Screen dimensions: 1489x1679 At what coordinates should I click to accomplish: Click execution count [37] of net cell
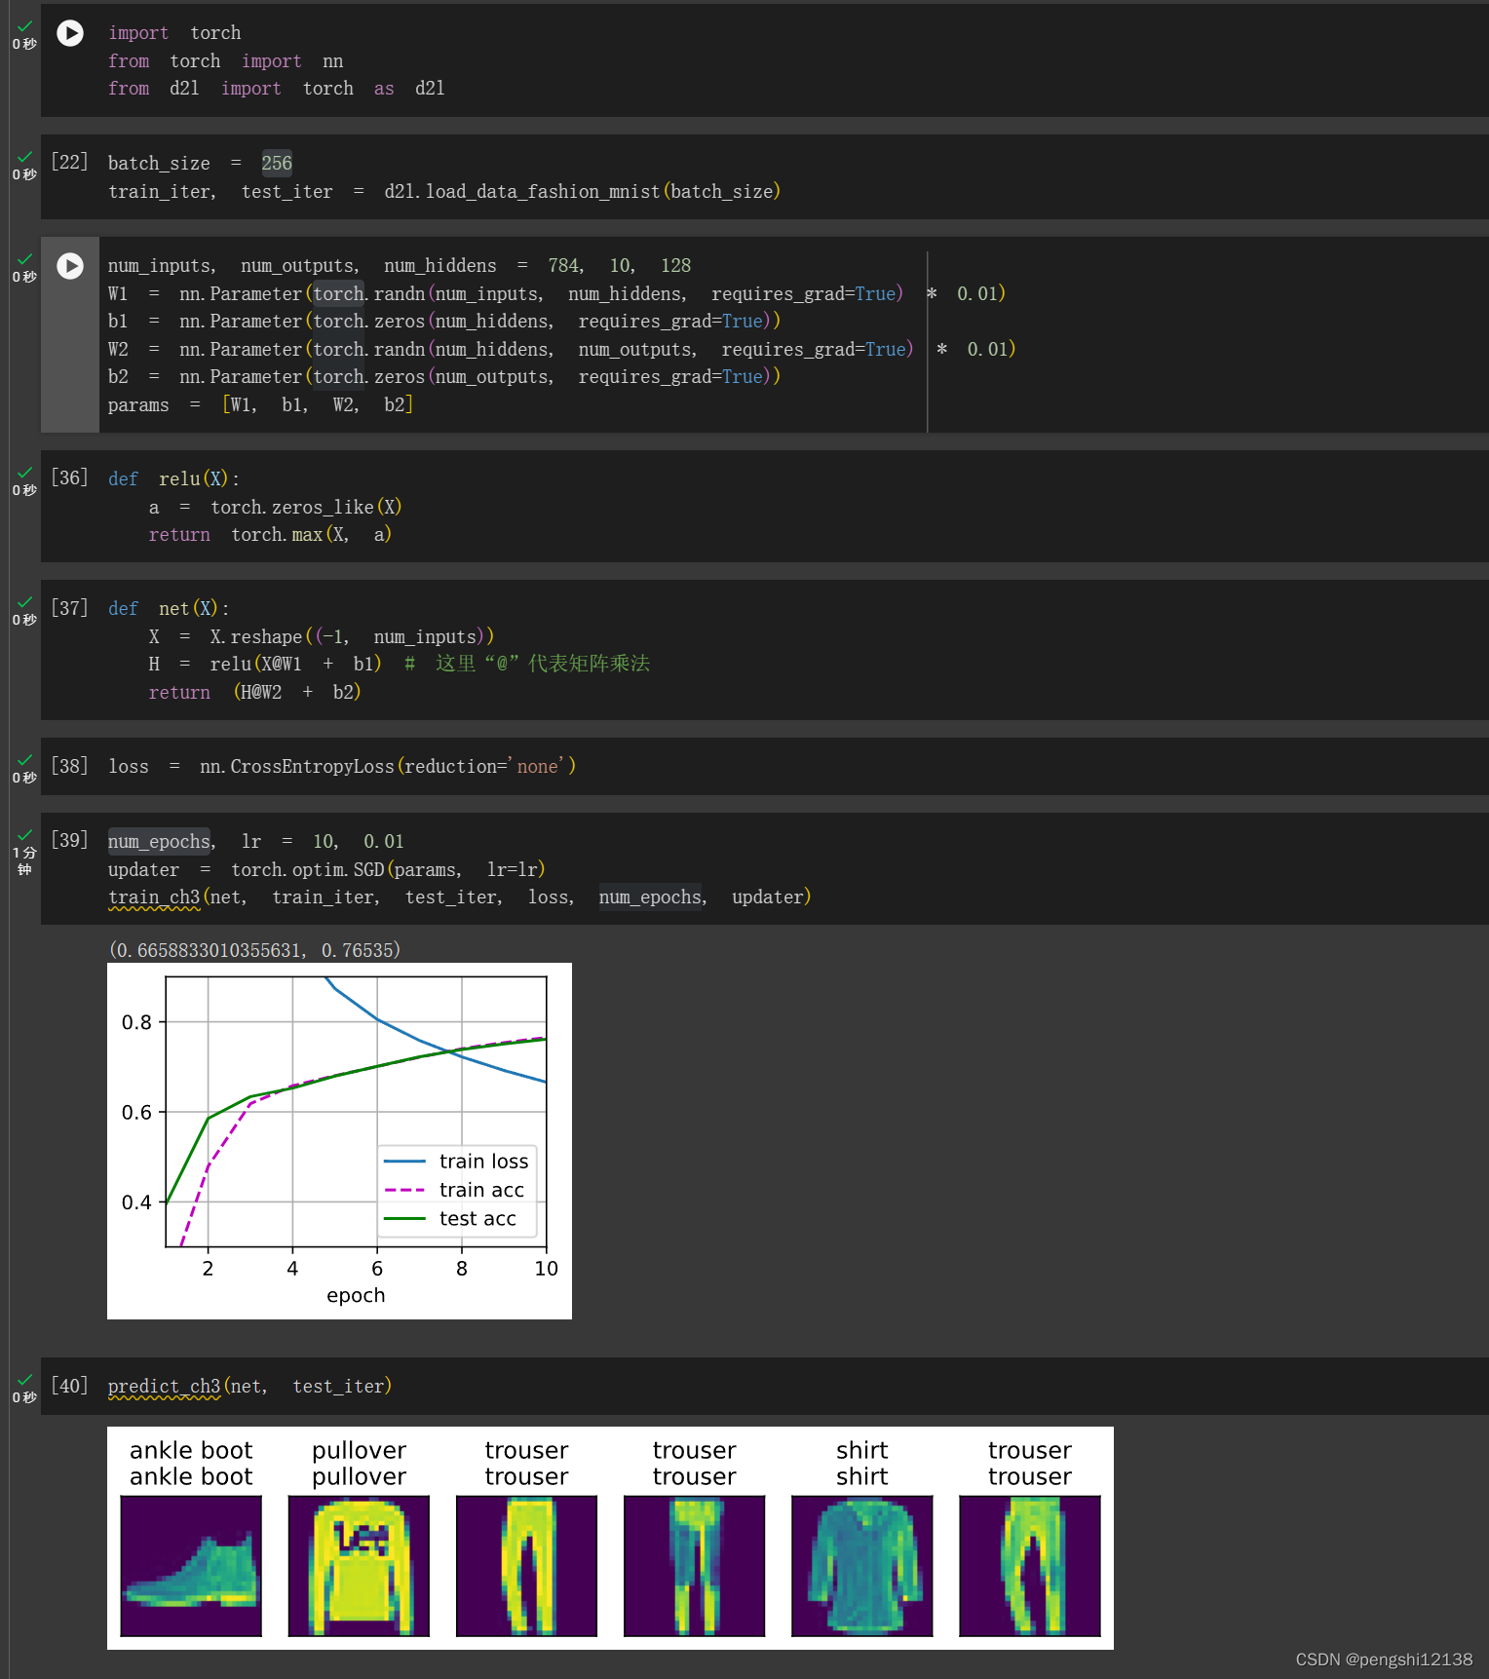pyautogui.click(x=69, y=608)
